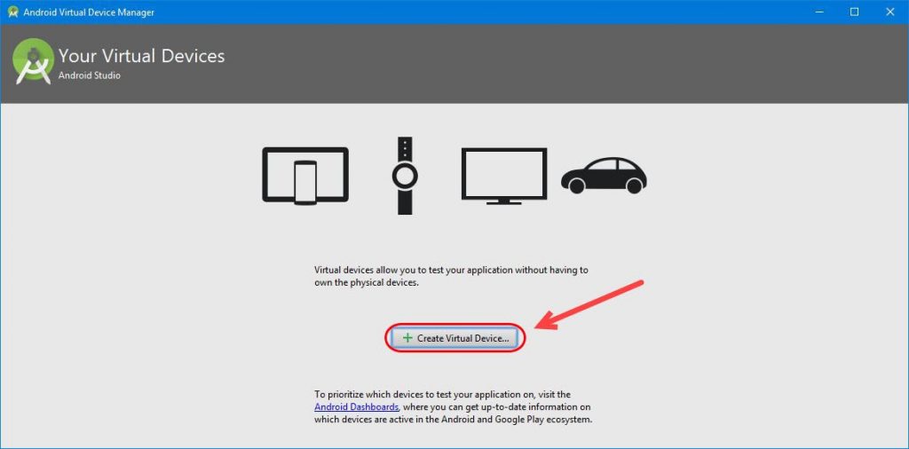
Task: Click the red arrow pointing at button
Action: click(x=591, y=304)
